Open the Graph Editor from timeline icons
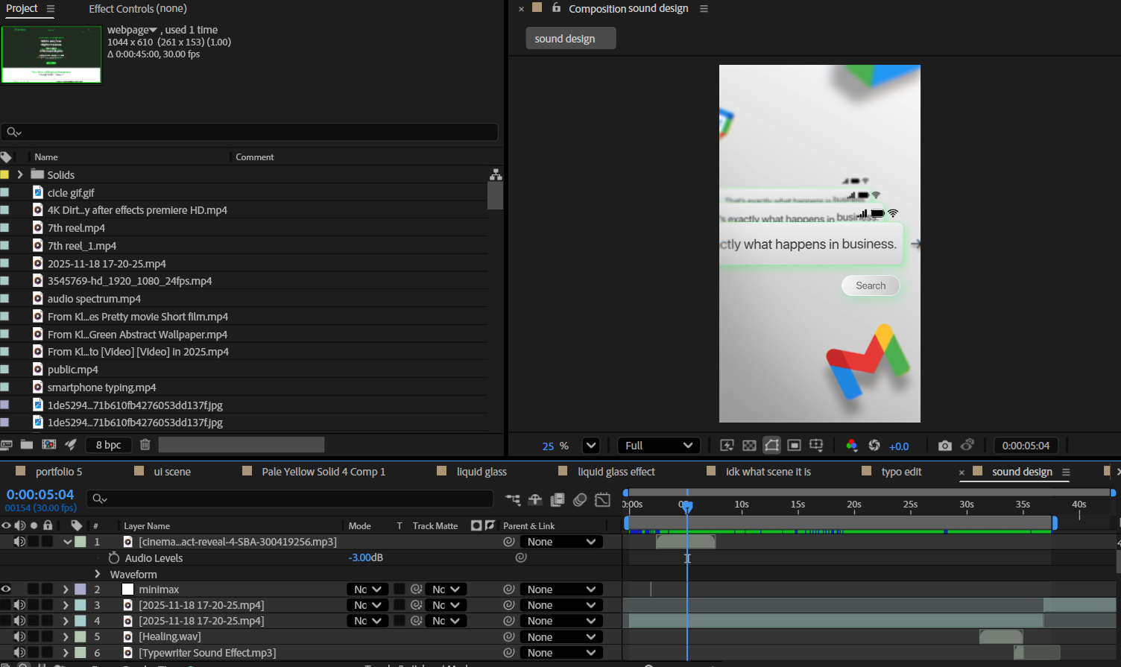Viewport: 1121px width, 667px height. pyautogui.click(x=603, y=499)
